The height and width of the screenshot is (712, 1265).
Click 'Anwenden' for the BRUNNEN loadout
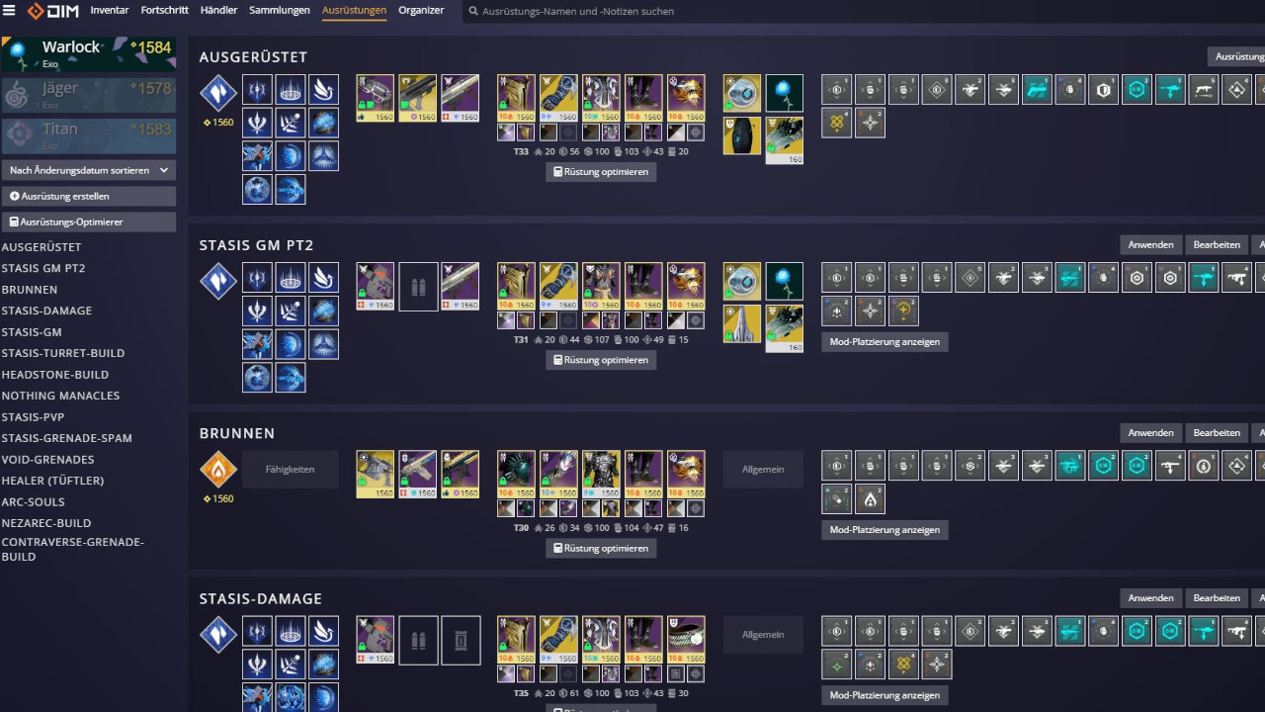(x=1151, y=432)
